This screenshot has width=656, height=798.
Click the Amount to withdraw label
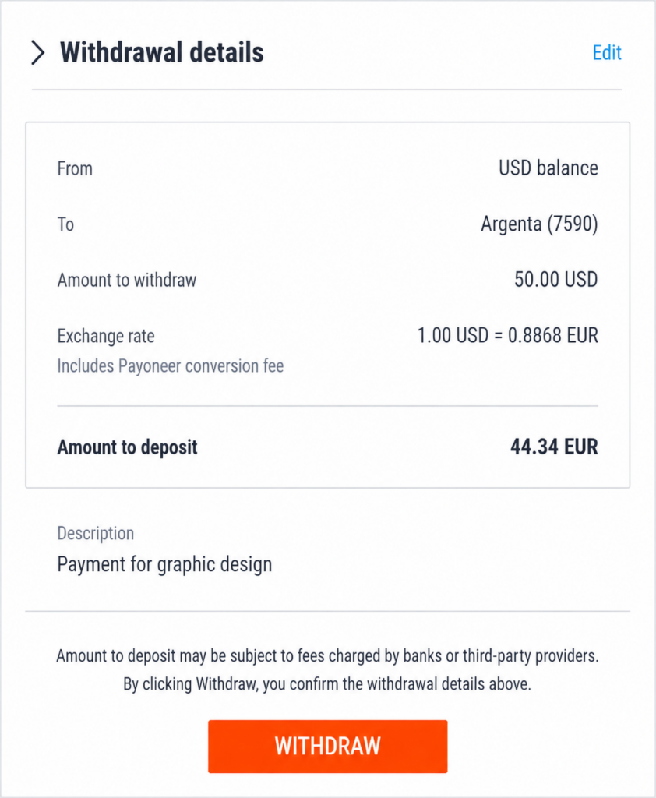tap(127, 280)
